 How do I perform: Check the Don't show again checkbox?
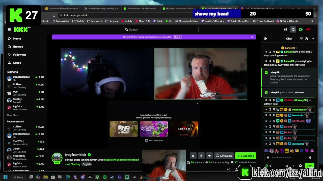[x=147, y=141]
